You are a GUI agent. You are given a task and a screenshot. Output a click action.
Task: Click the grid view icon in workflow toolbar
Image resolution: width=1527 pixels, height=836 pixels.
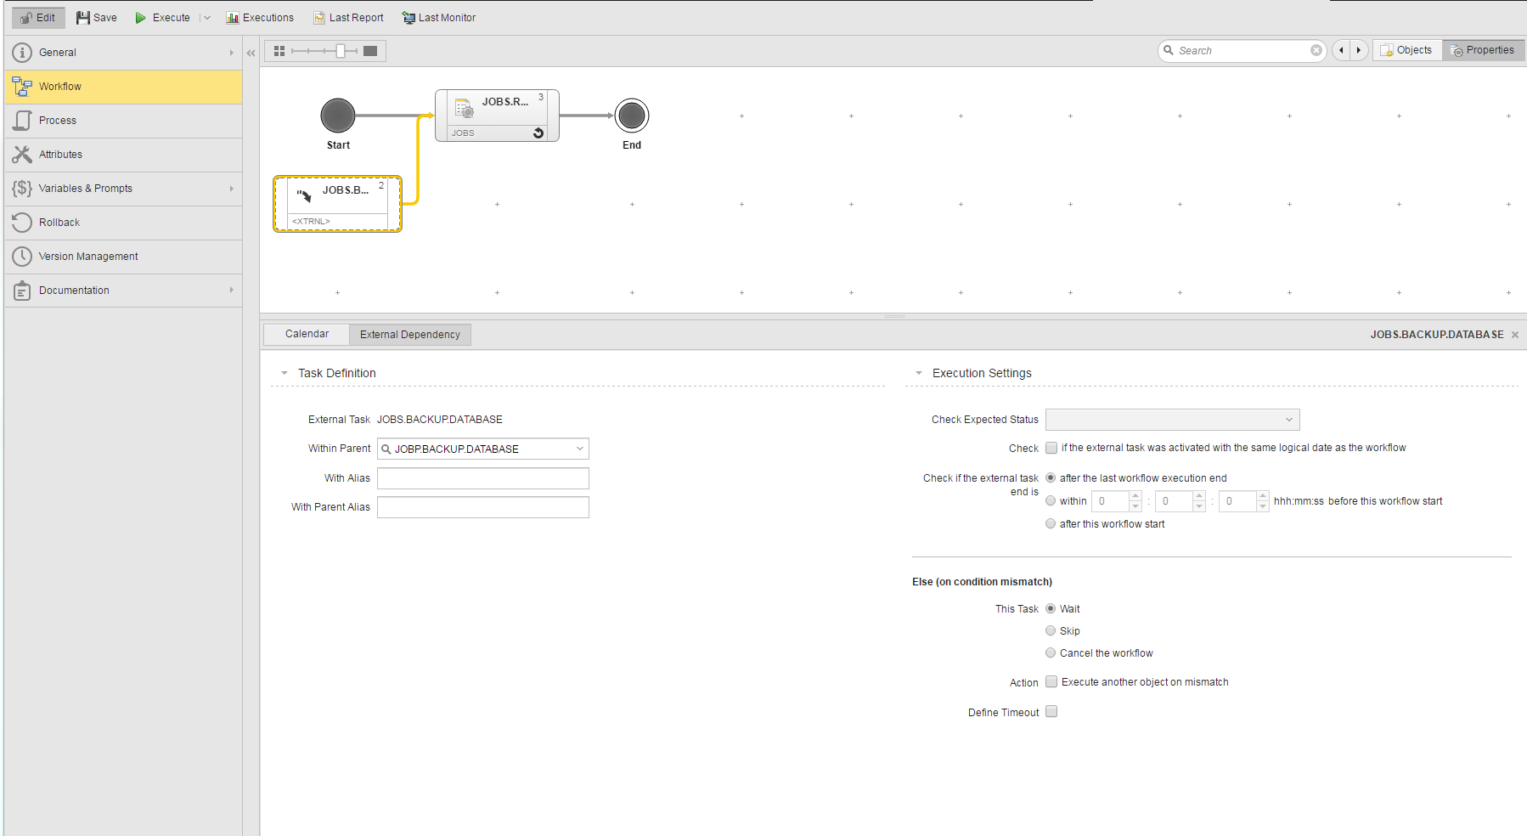tap(279, 51)
